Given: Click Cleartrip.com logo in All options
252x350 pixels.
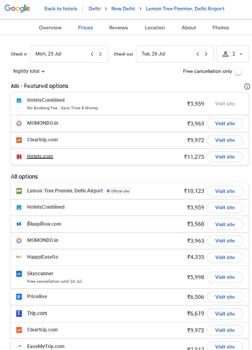Looking at the screenshot, I should point(19,330).
